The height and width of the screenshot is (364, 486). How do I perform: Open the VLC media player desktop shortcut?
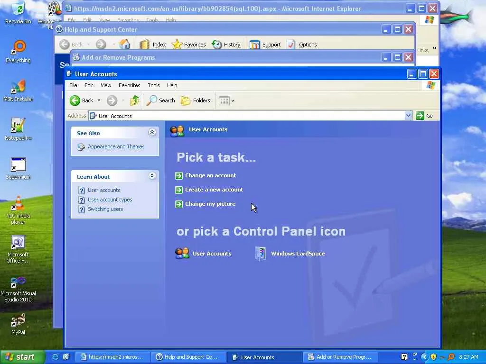click(x=19, y=210)
